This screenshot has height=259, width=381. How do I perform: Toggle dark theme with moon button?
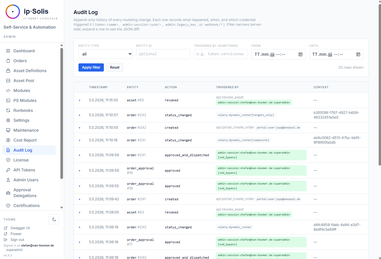click(x=54, y=219)
